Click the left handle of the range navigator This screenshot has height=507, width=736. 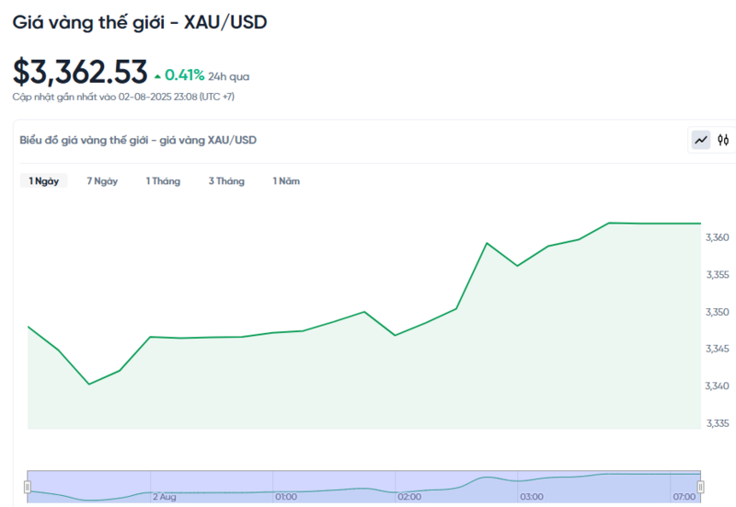(x=28, y=486)
